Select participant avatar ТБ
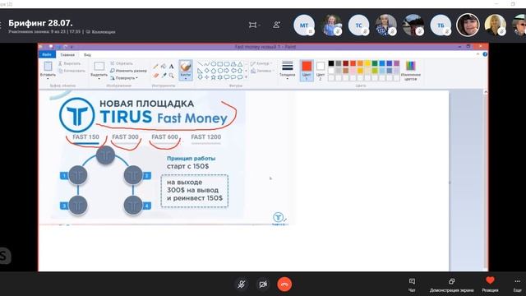Screen dimensions: 526x296 (x=441, y=25)
